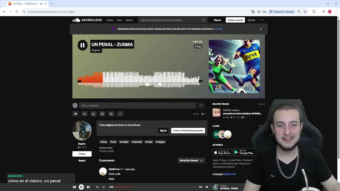Open WARPH commenter avatar
The height and width of the screenshot is (191, 340).
tap(103, 171)
